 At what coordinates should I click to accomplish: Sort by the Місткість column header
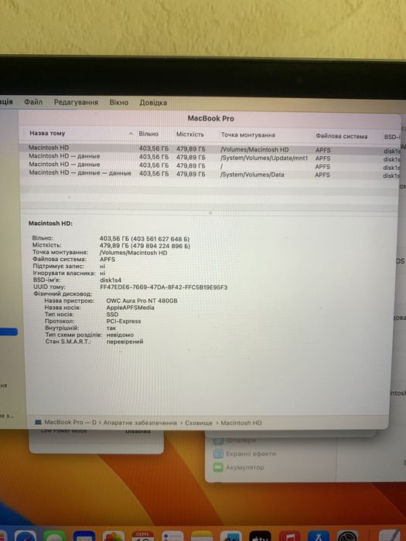pyautogui.click(x=190, y=134)
